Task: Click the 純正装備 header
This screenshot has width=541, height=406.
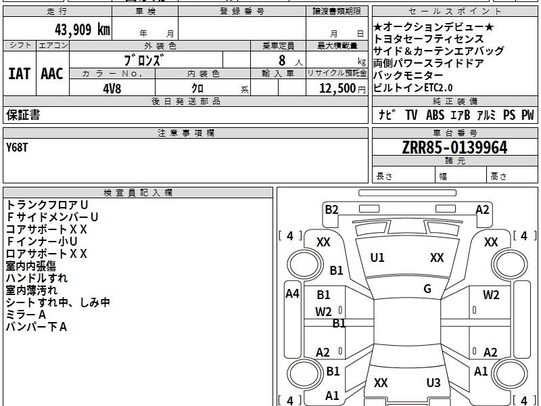Action: coord(454,101)
